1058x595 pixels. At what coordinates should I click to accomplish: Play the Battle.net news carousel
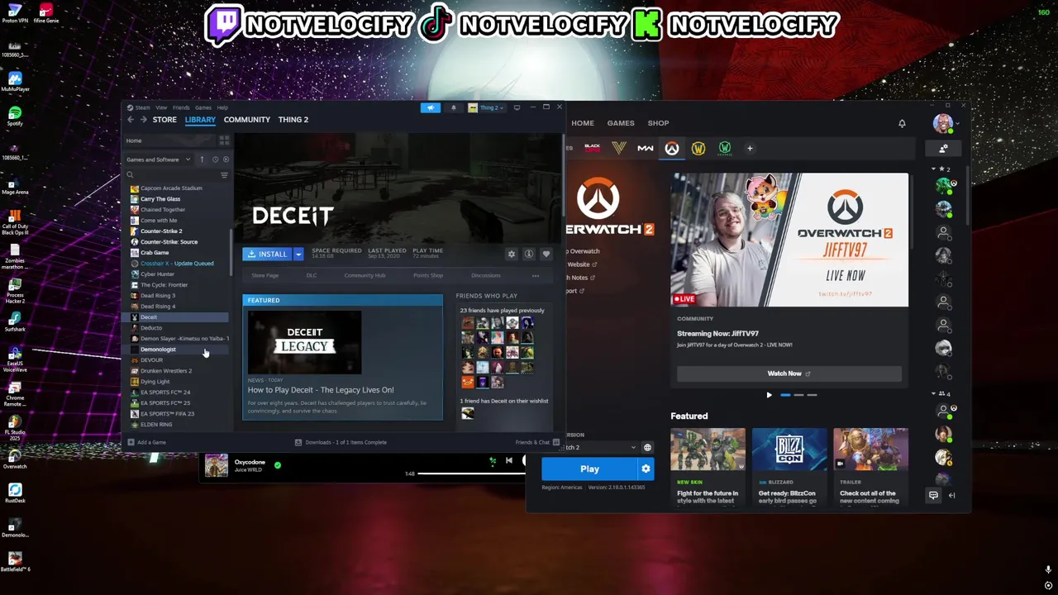769,395
